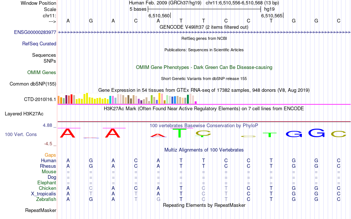Select the Mouse species row label
The image size is (351, 219).
49,172
